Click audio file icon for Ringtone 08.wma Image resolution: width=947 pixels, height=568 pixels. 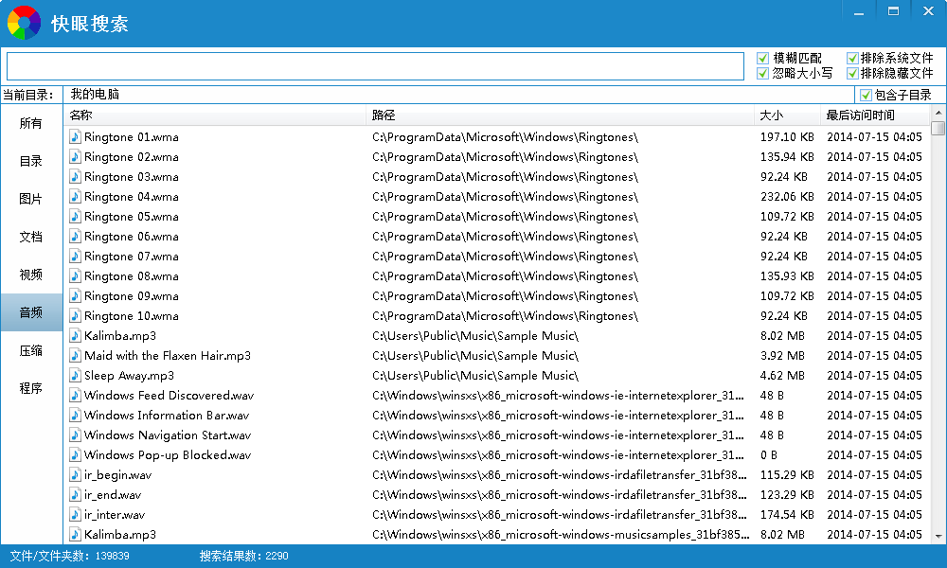click(x=75, y=275)
